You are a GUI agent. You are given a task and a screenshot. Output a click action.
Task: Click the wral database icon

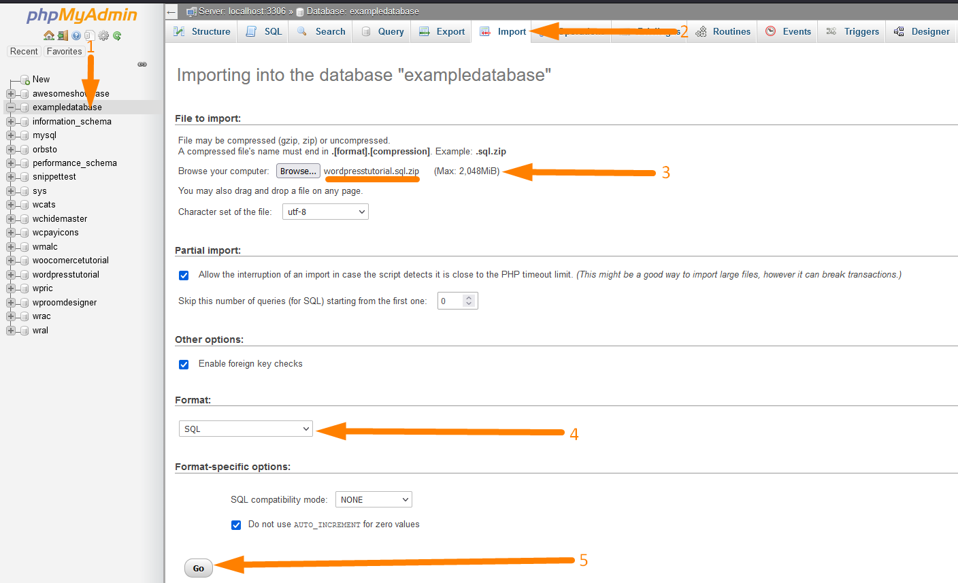click(x=24, y=331)
